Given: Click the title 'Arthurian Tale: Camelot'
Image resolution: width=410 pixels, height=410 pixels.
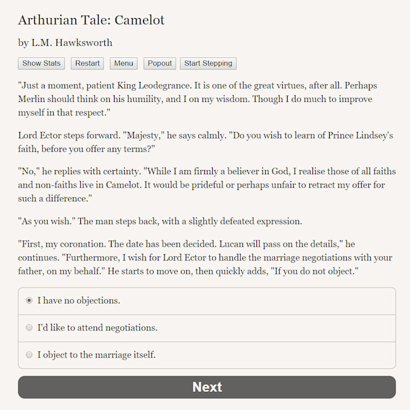Looking at the screenshot, I should click(91, 20).
